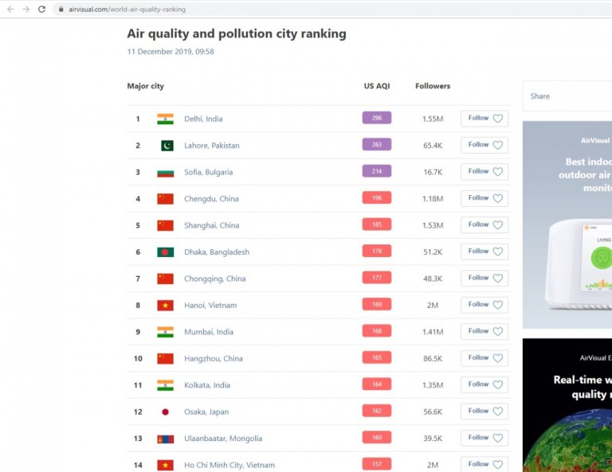Open the Dhaka, Bangladesh city link
This screenshot has height=472, width=612.
[x=216, y=252]
